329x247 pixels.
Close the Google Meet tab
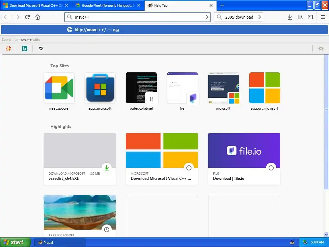tap(139, 5)
